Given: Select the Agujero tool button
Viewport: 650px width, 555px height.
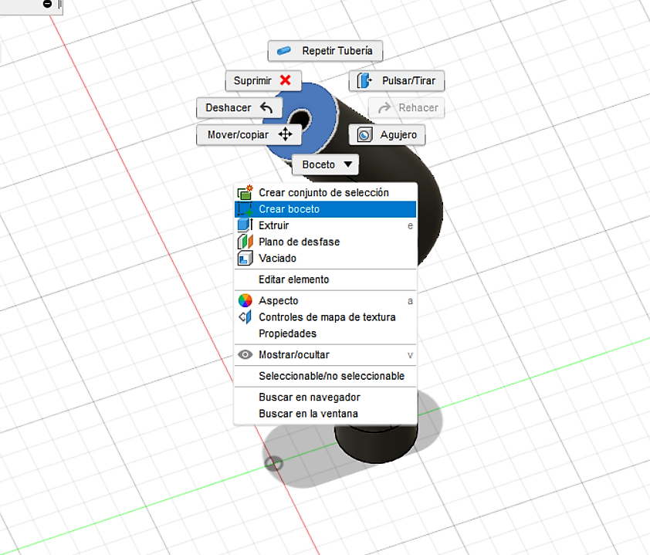Looking at the screenshot, I should click(x=387, y=135).
